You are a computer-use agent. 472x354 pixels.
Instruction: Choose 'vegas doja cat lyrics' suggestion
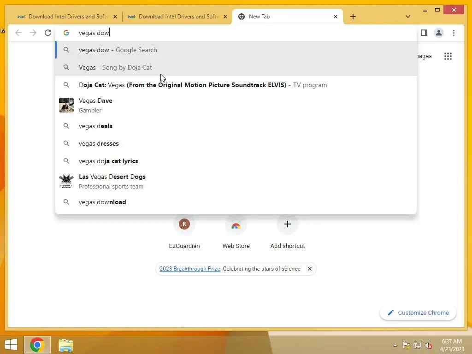click(x=236, y=161)
